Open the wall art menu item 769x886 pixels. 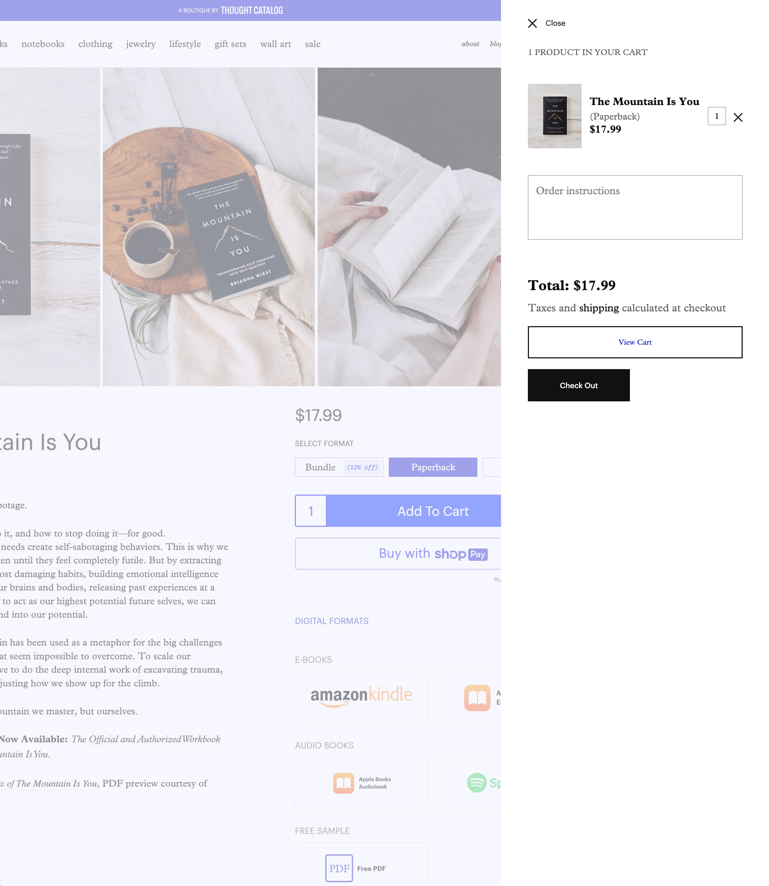click(x=275, y=44)
